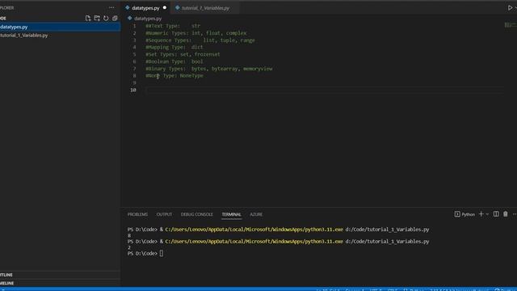The height and width of the screenshot is (291, 517).
Task: Kill the terminal with trash icon
Action: 506,214
